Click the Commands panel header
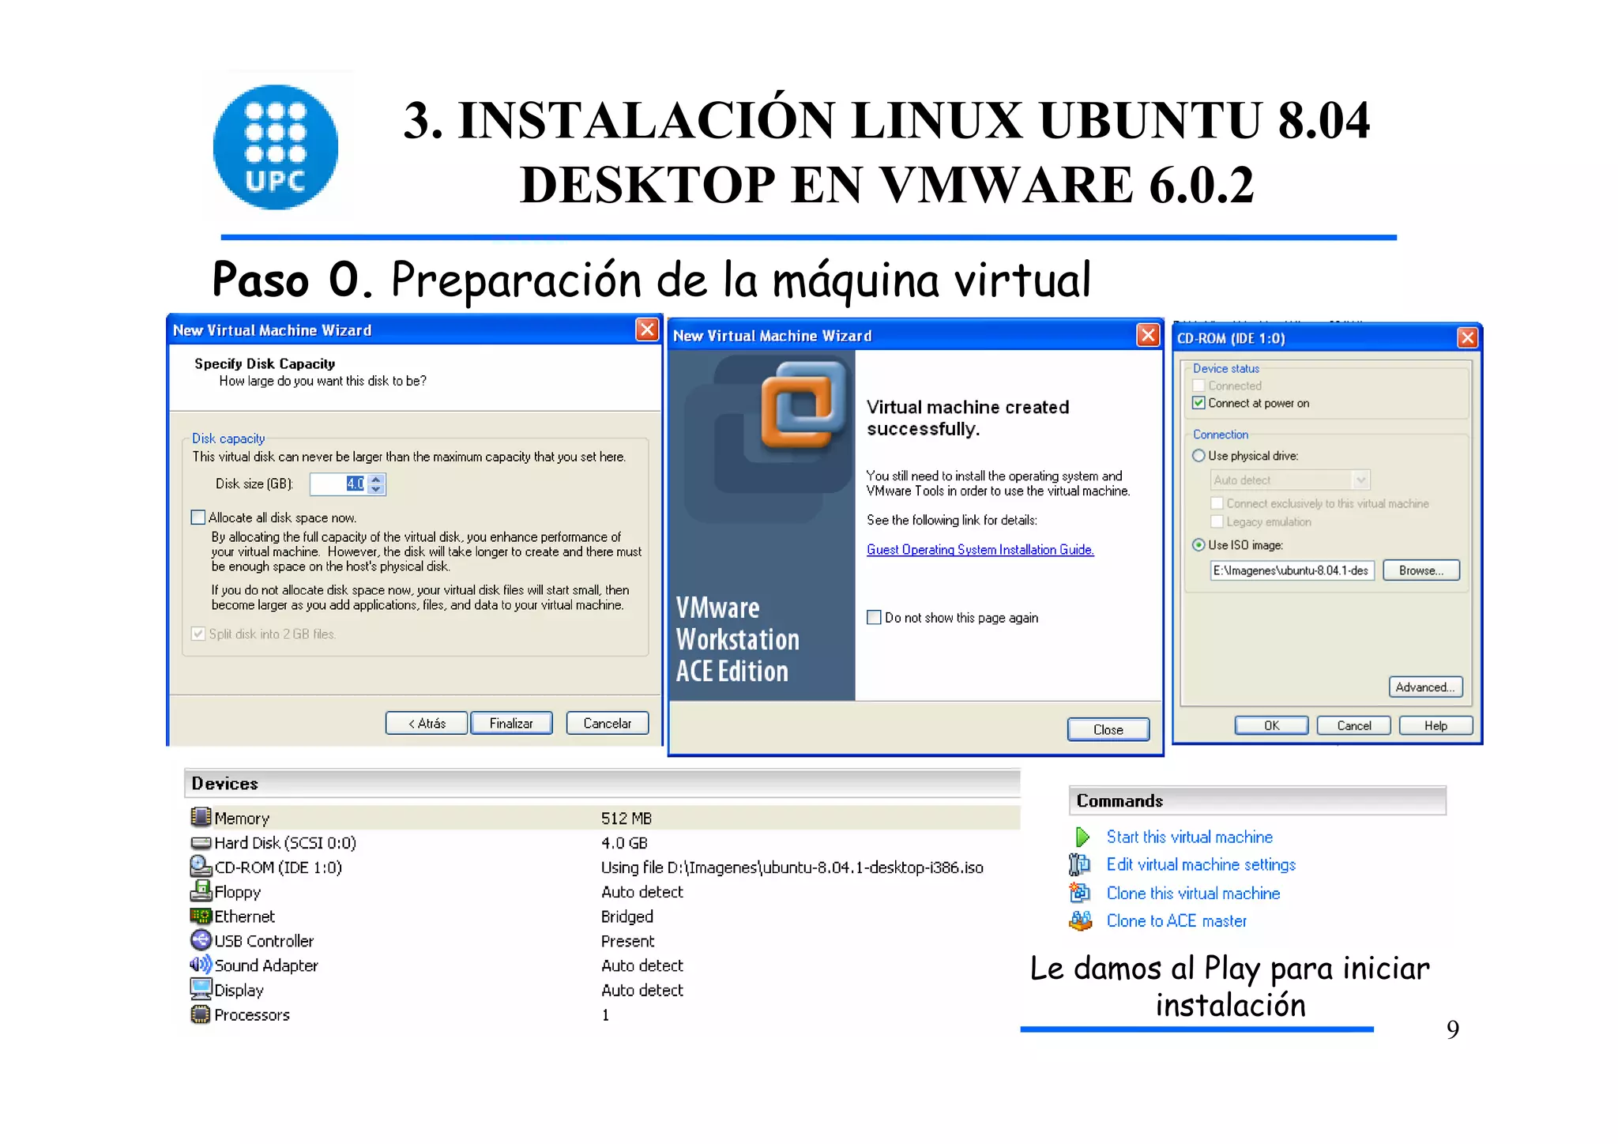1618x1144 pixels. [x=1258, y=800]
